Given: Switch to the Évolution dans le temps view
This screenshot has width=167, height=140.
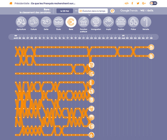Looking at the screenshot, I should (93, 11).
